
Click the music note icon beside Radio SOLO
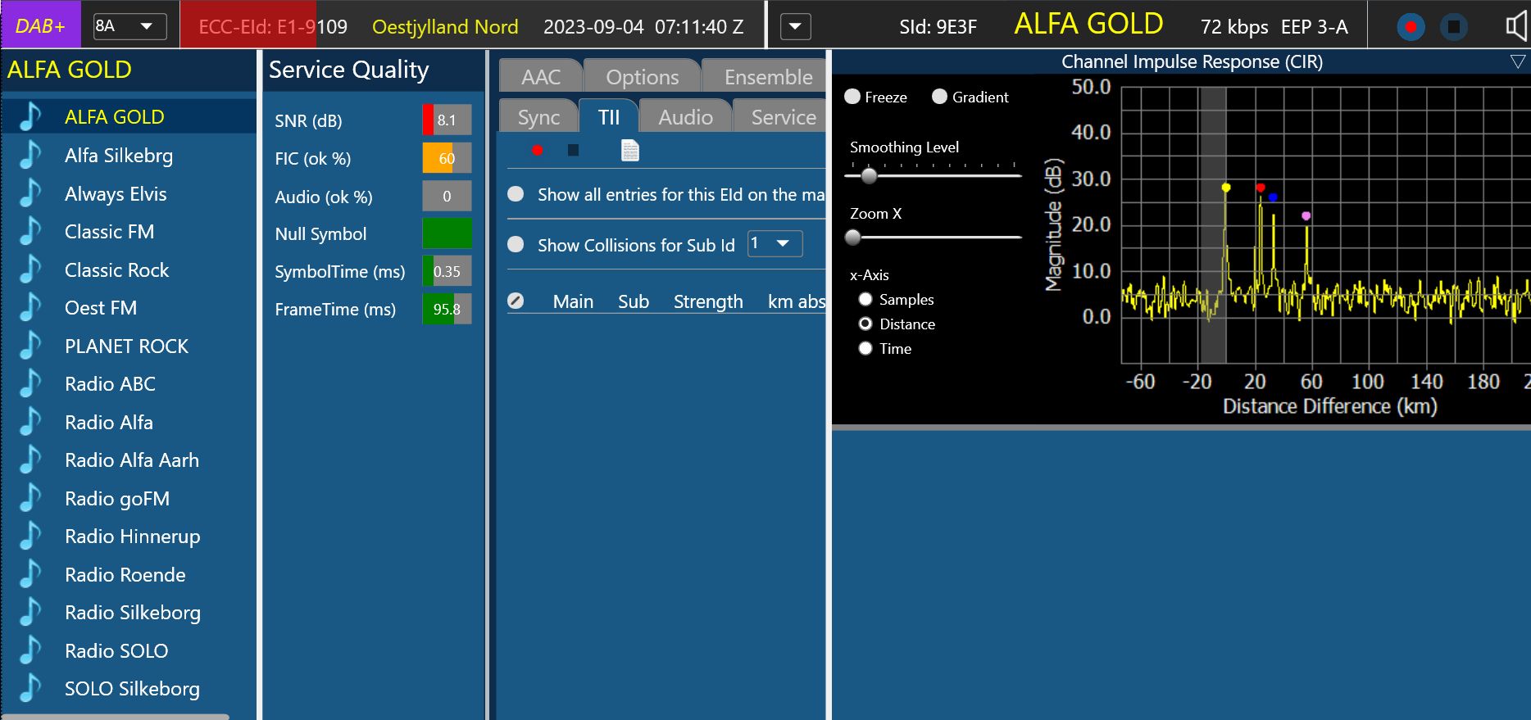pyautogui.click(x=30, y=650)
